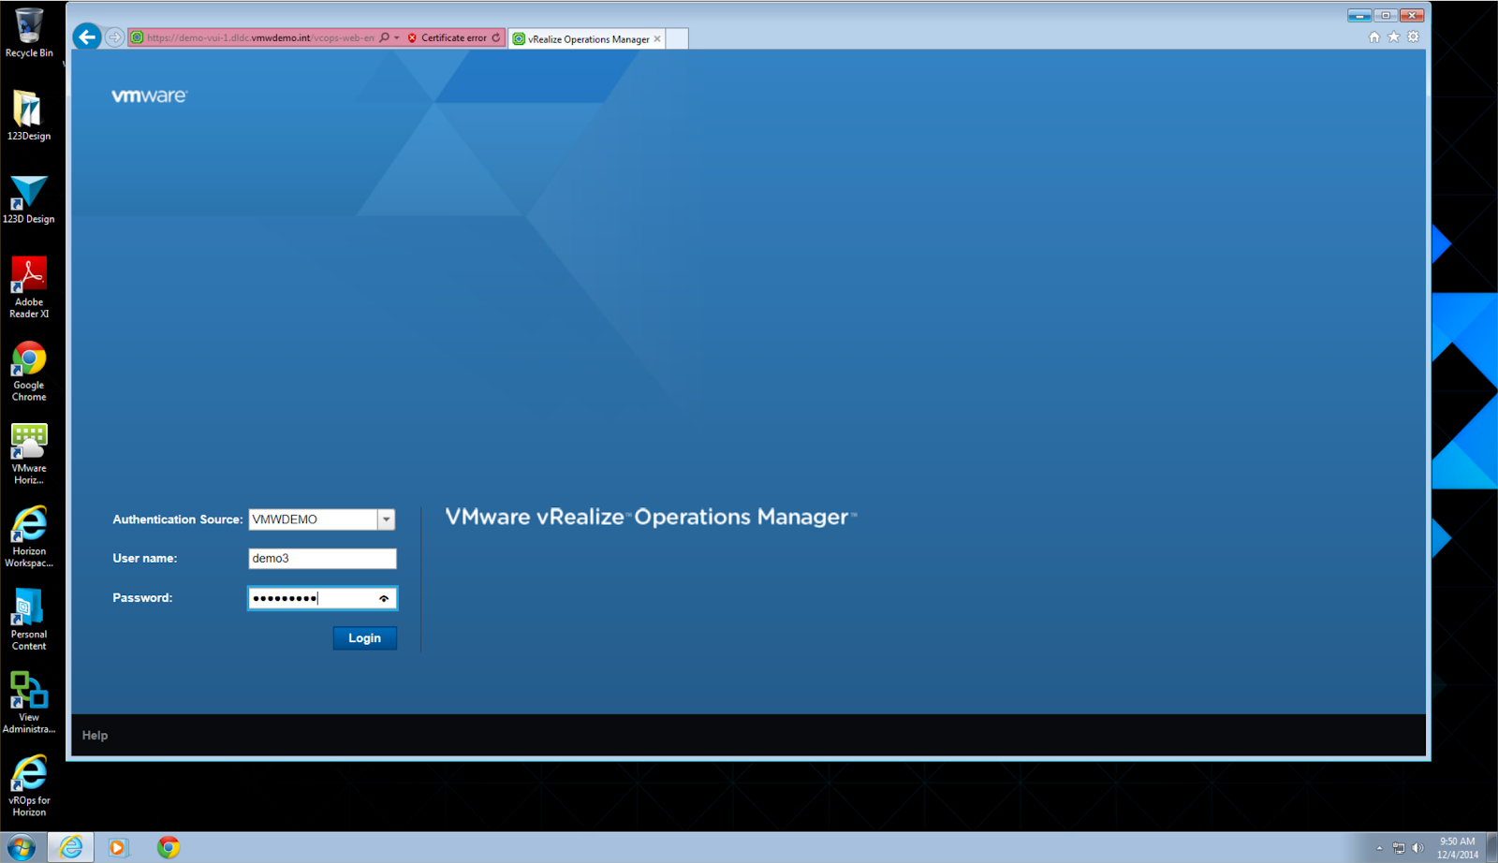Click the User name field containing demo3

322,559
